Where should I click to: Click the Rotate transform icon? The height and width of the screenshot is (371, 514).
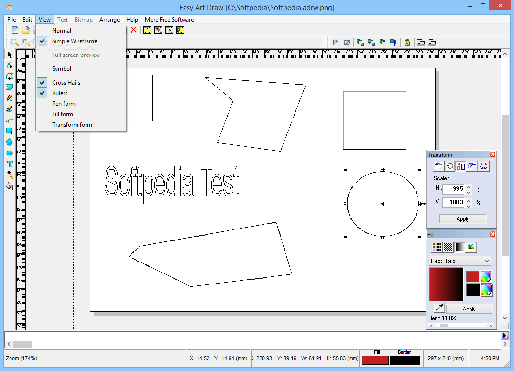(450, 166)
